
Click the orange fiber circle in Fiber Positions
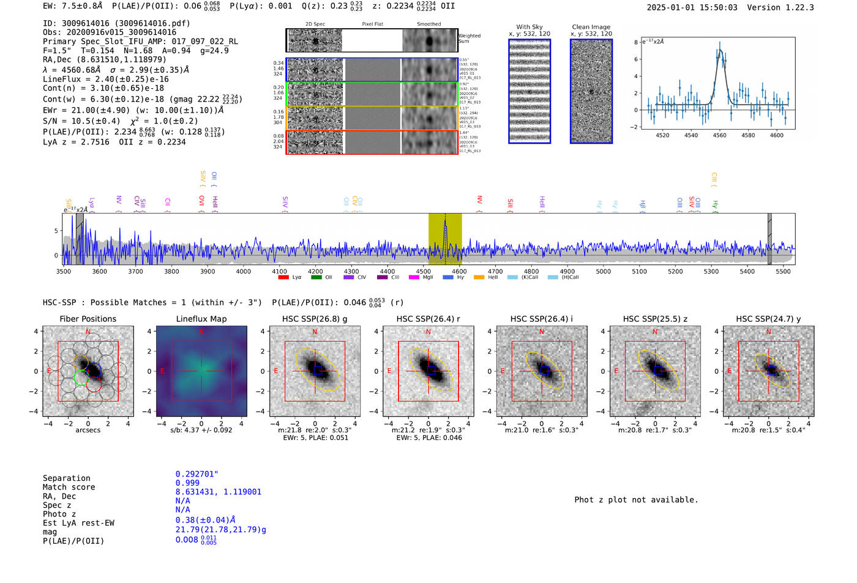(81, 363)
